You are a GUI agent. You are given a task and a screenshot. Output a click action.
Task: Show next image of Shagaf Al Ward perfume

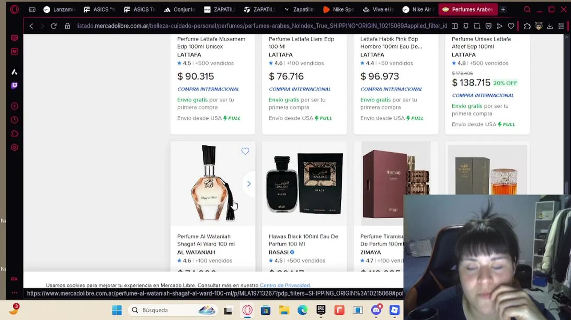tap(249, 184)
